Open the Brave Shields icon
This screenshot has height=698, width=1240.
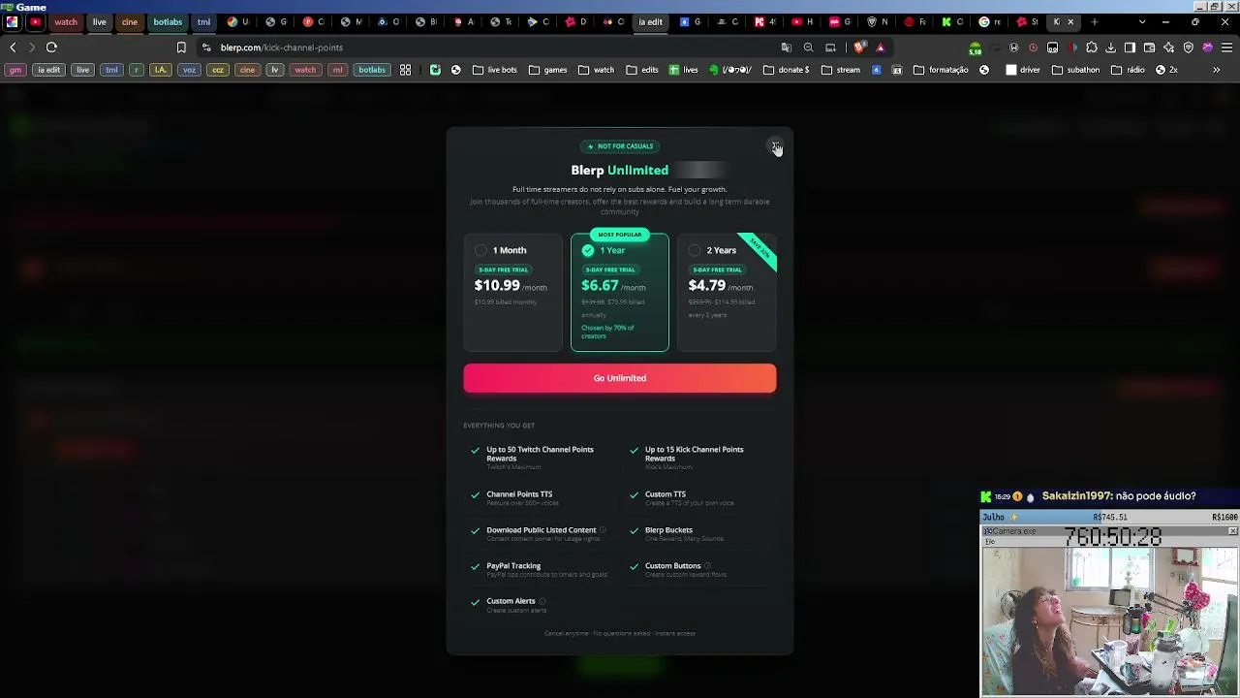860,48
